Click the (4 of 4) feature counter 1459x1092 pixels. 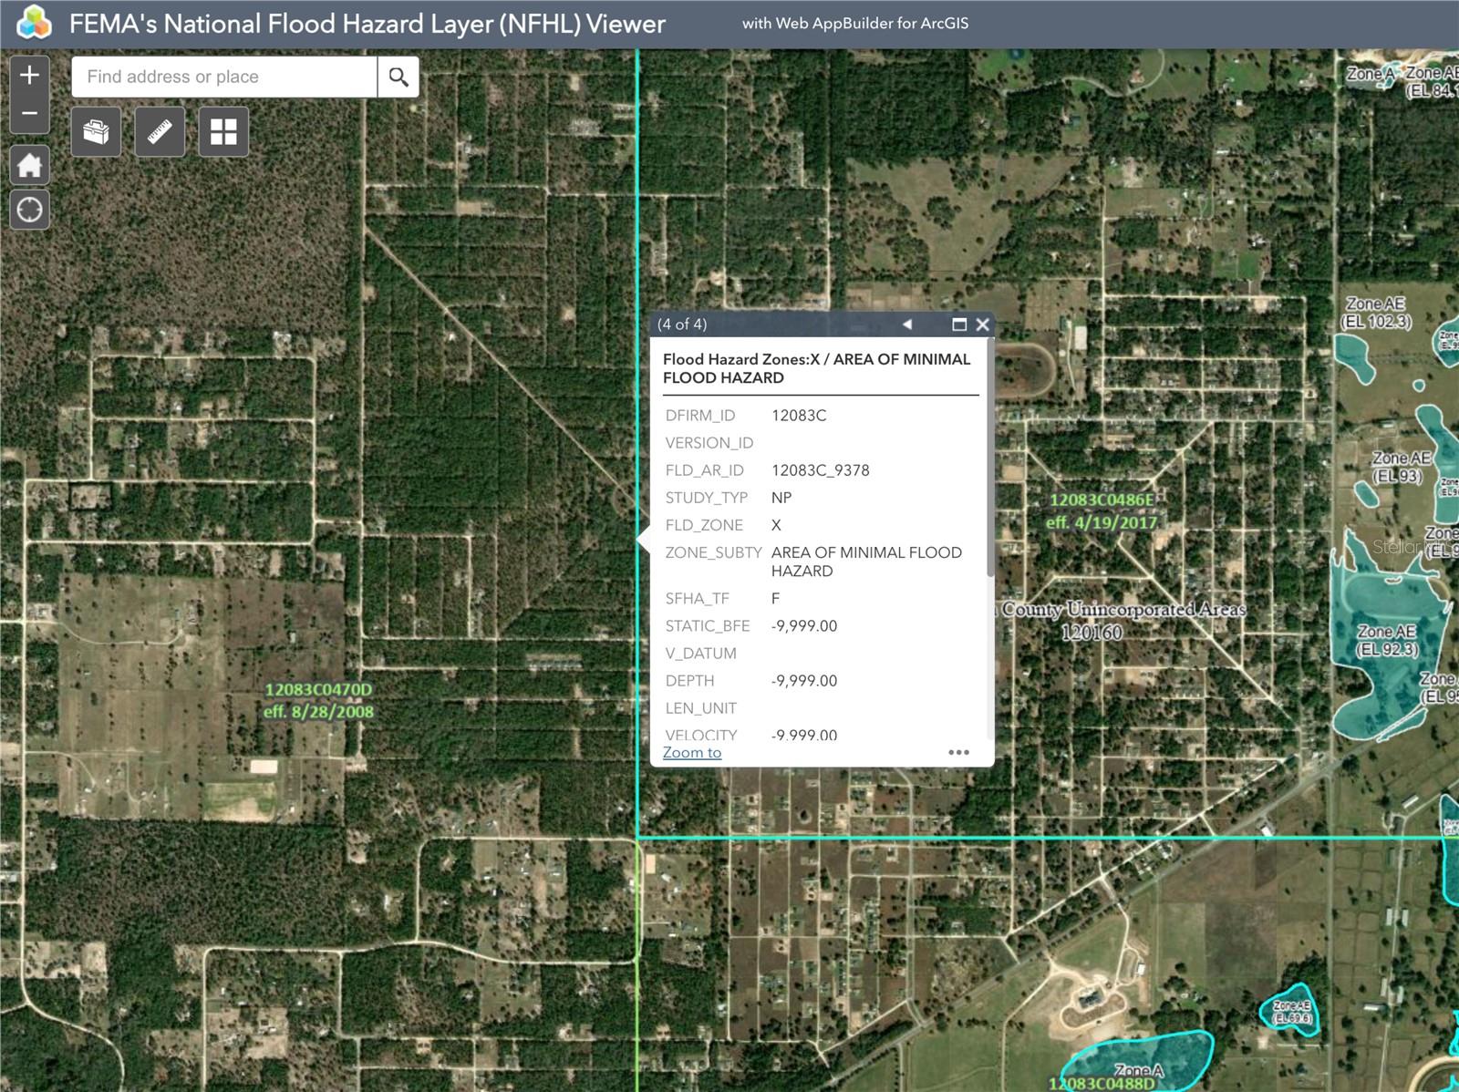point(682,325)
